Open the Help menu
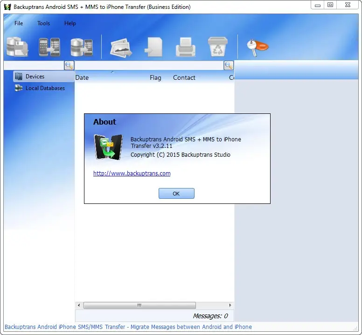 [x=70, y=23]
